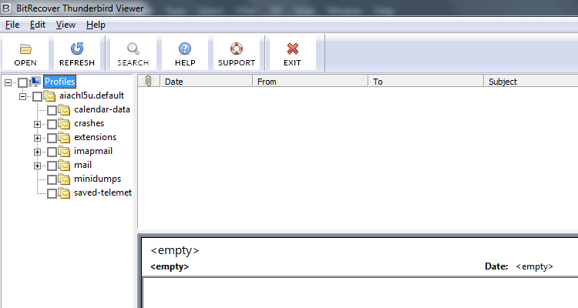This screenshot has width=578, height=308.
Task: Select the crashes tree label
Action: pos(89,123)
